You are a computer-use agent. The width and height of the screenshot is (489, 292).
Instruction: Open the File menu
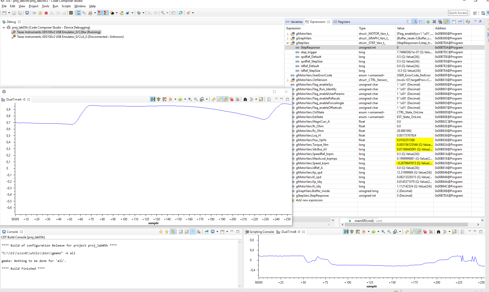pos(4,6)
